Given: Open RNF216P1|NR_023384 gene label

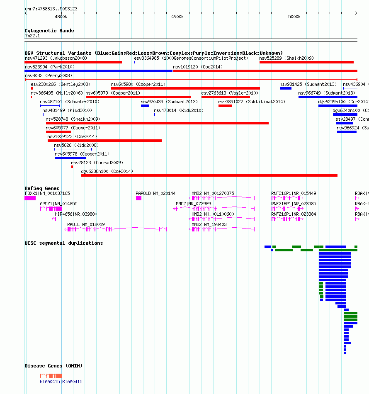Looking at the screenshot, I should tap(294, 214).
